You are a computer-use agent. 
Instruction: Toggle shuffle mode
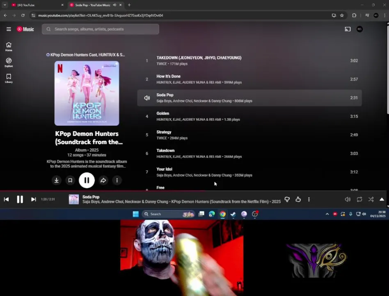point(371,199)
